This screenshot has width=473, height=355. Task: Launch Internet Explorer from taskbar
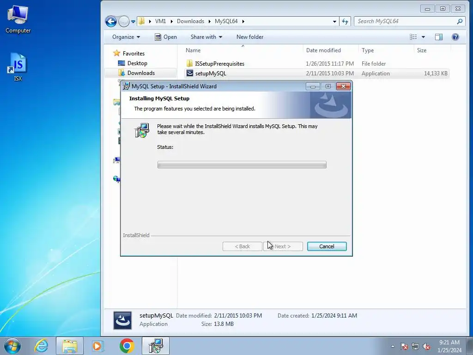pos(41,346)
